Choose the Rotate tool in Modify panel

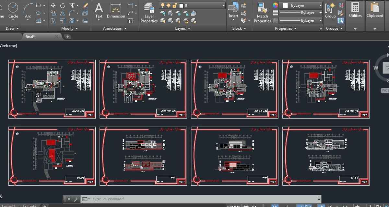point(63,5)
